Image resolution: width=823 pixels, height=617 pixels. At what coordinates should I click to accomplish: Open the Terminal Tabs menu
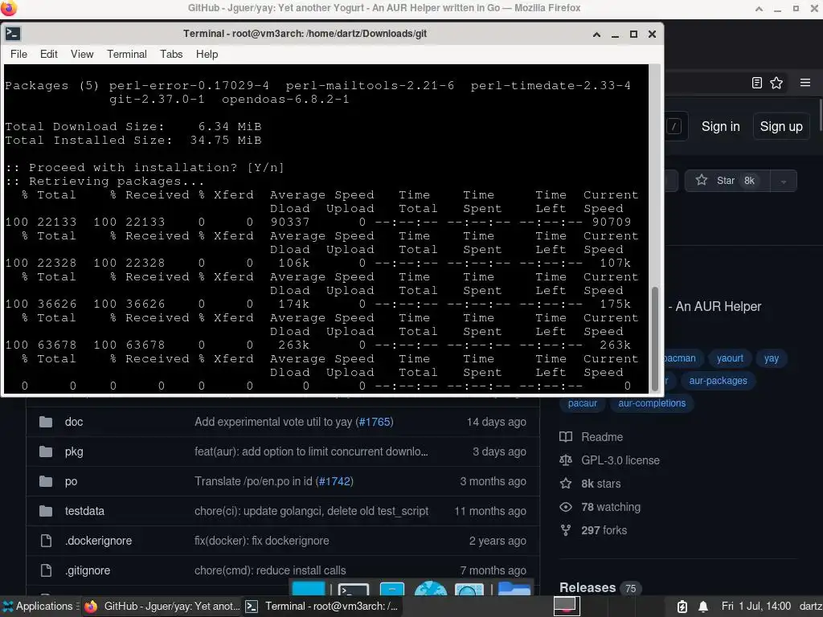171,54
